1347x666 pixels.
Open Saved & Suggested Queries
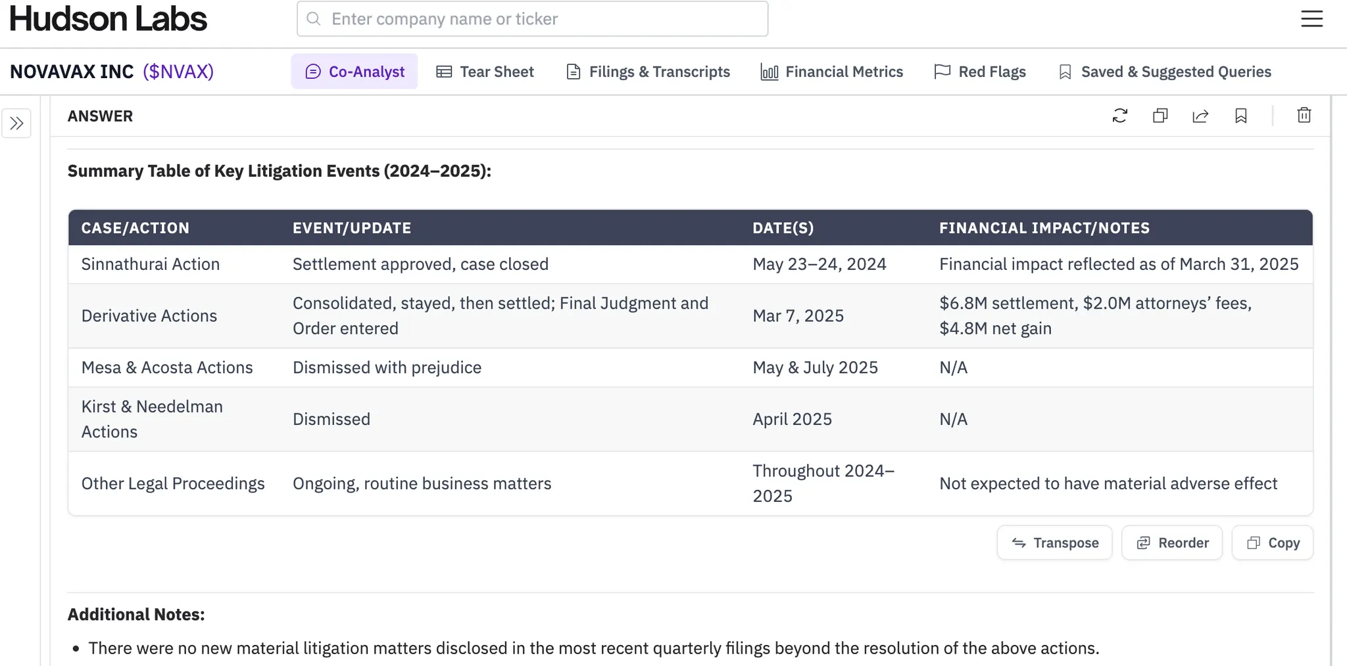(x=1165, y=72)
